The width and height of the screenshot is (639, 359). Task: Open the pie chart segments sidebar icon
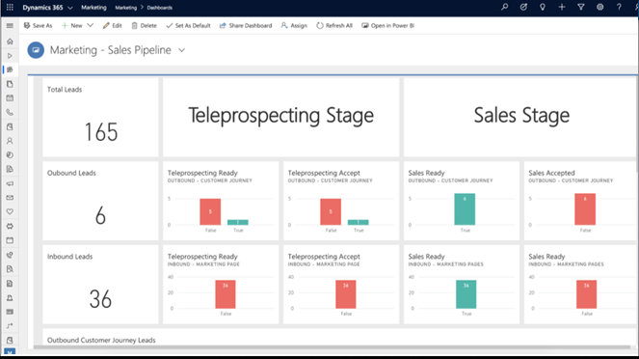tap(10, 155)
